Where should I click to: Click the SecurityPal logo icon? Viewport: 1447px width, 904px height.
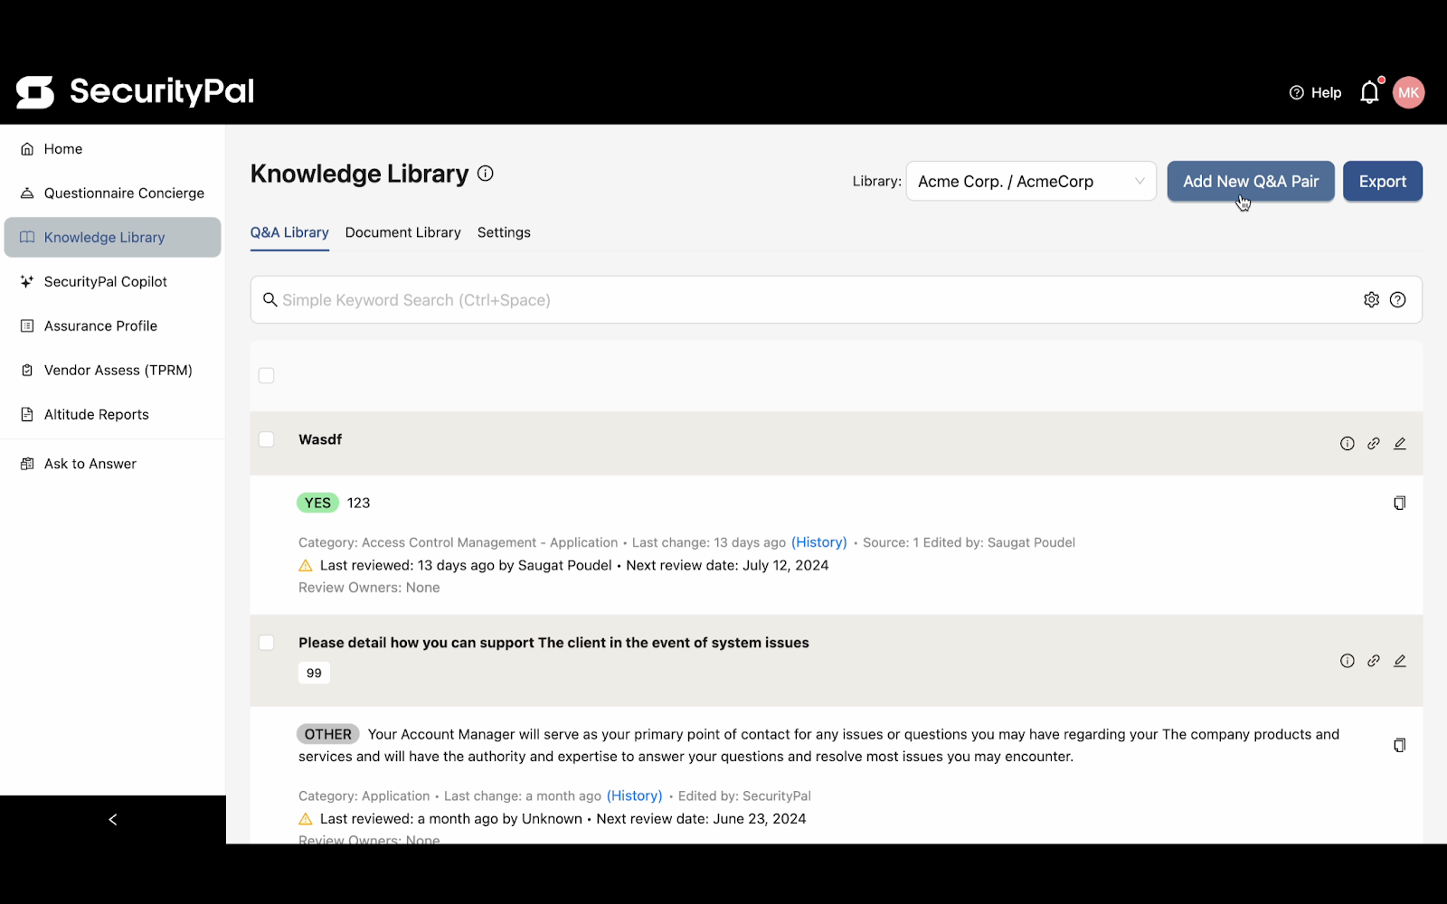(x=35, y=92)
